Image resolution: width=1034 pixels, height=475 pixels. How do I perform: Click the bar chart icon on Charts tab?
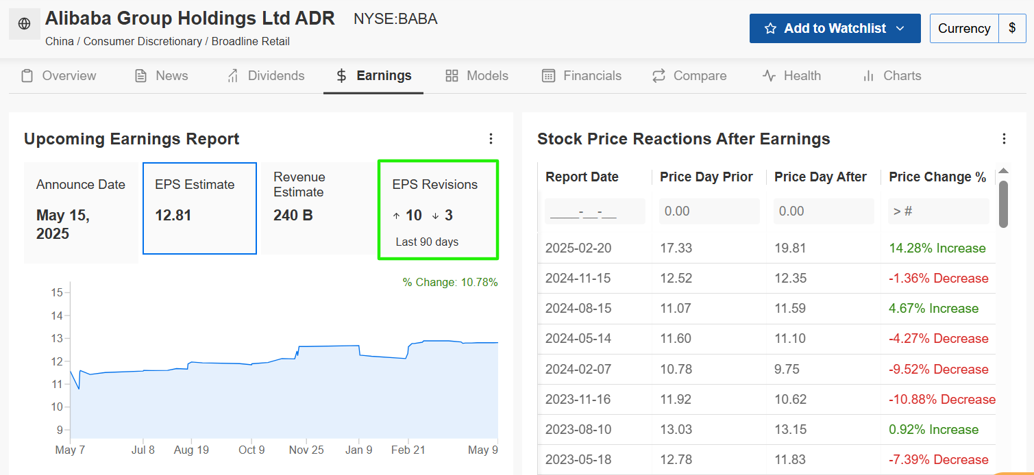pos(868,76)
